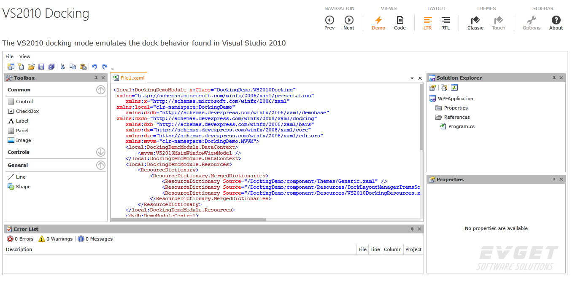Screen dimensions: 575x281
Task: Click the Project column header in Error List
Action: (413, 249)
